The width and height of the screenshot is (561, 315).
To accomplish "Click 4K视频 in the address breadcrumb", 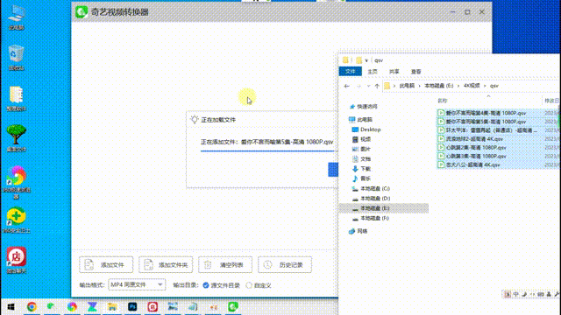I will [472, 86].
